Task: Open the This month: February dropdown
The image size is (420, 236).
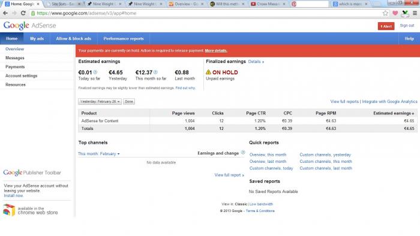Action: (99, 154)
